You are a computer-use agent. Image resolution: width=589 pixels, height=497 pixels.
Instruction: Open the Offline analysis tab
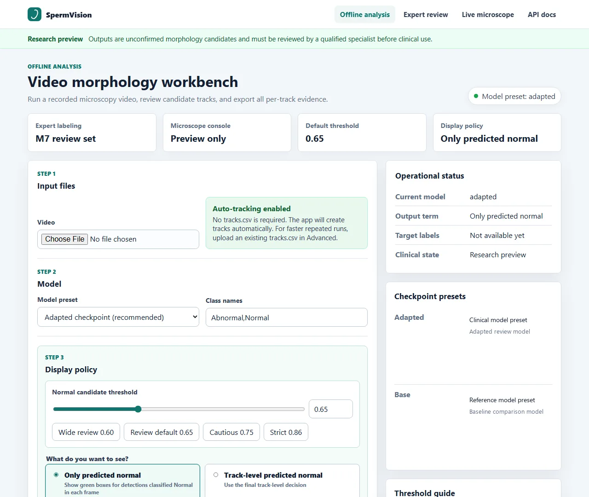[x=364, y=14]
